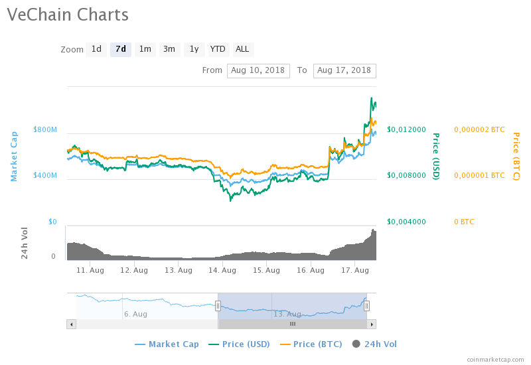Toggle Price (USD) series in legend
Image resolution: width=531 pixels, height=365 pixels.
(x=239, y=344)
